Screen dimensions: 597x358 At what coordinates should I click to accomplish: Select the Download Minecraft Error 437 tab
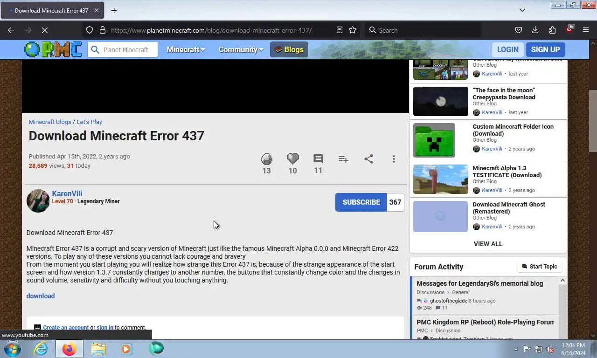click(52, 10)
